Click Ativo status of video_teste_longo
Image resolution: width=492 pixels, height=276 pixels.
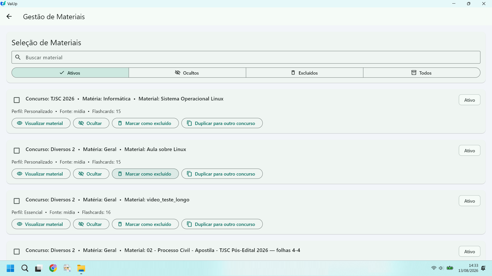pos(469,201)
